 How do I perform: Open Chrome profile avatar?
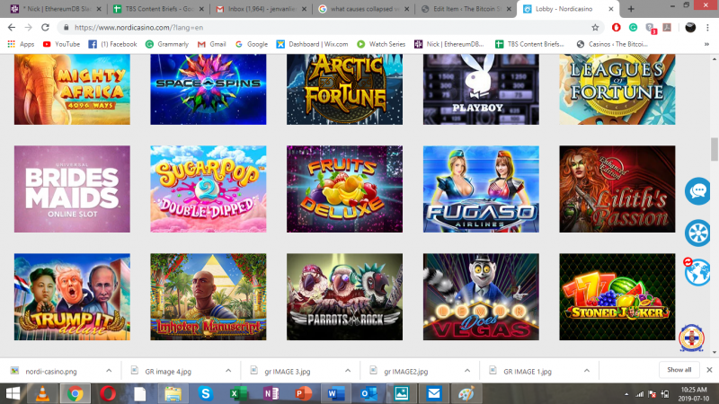click(690, 28)
